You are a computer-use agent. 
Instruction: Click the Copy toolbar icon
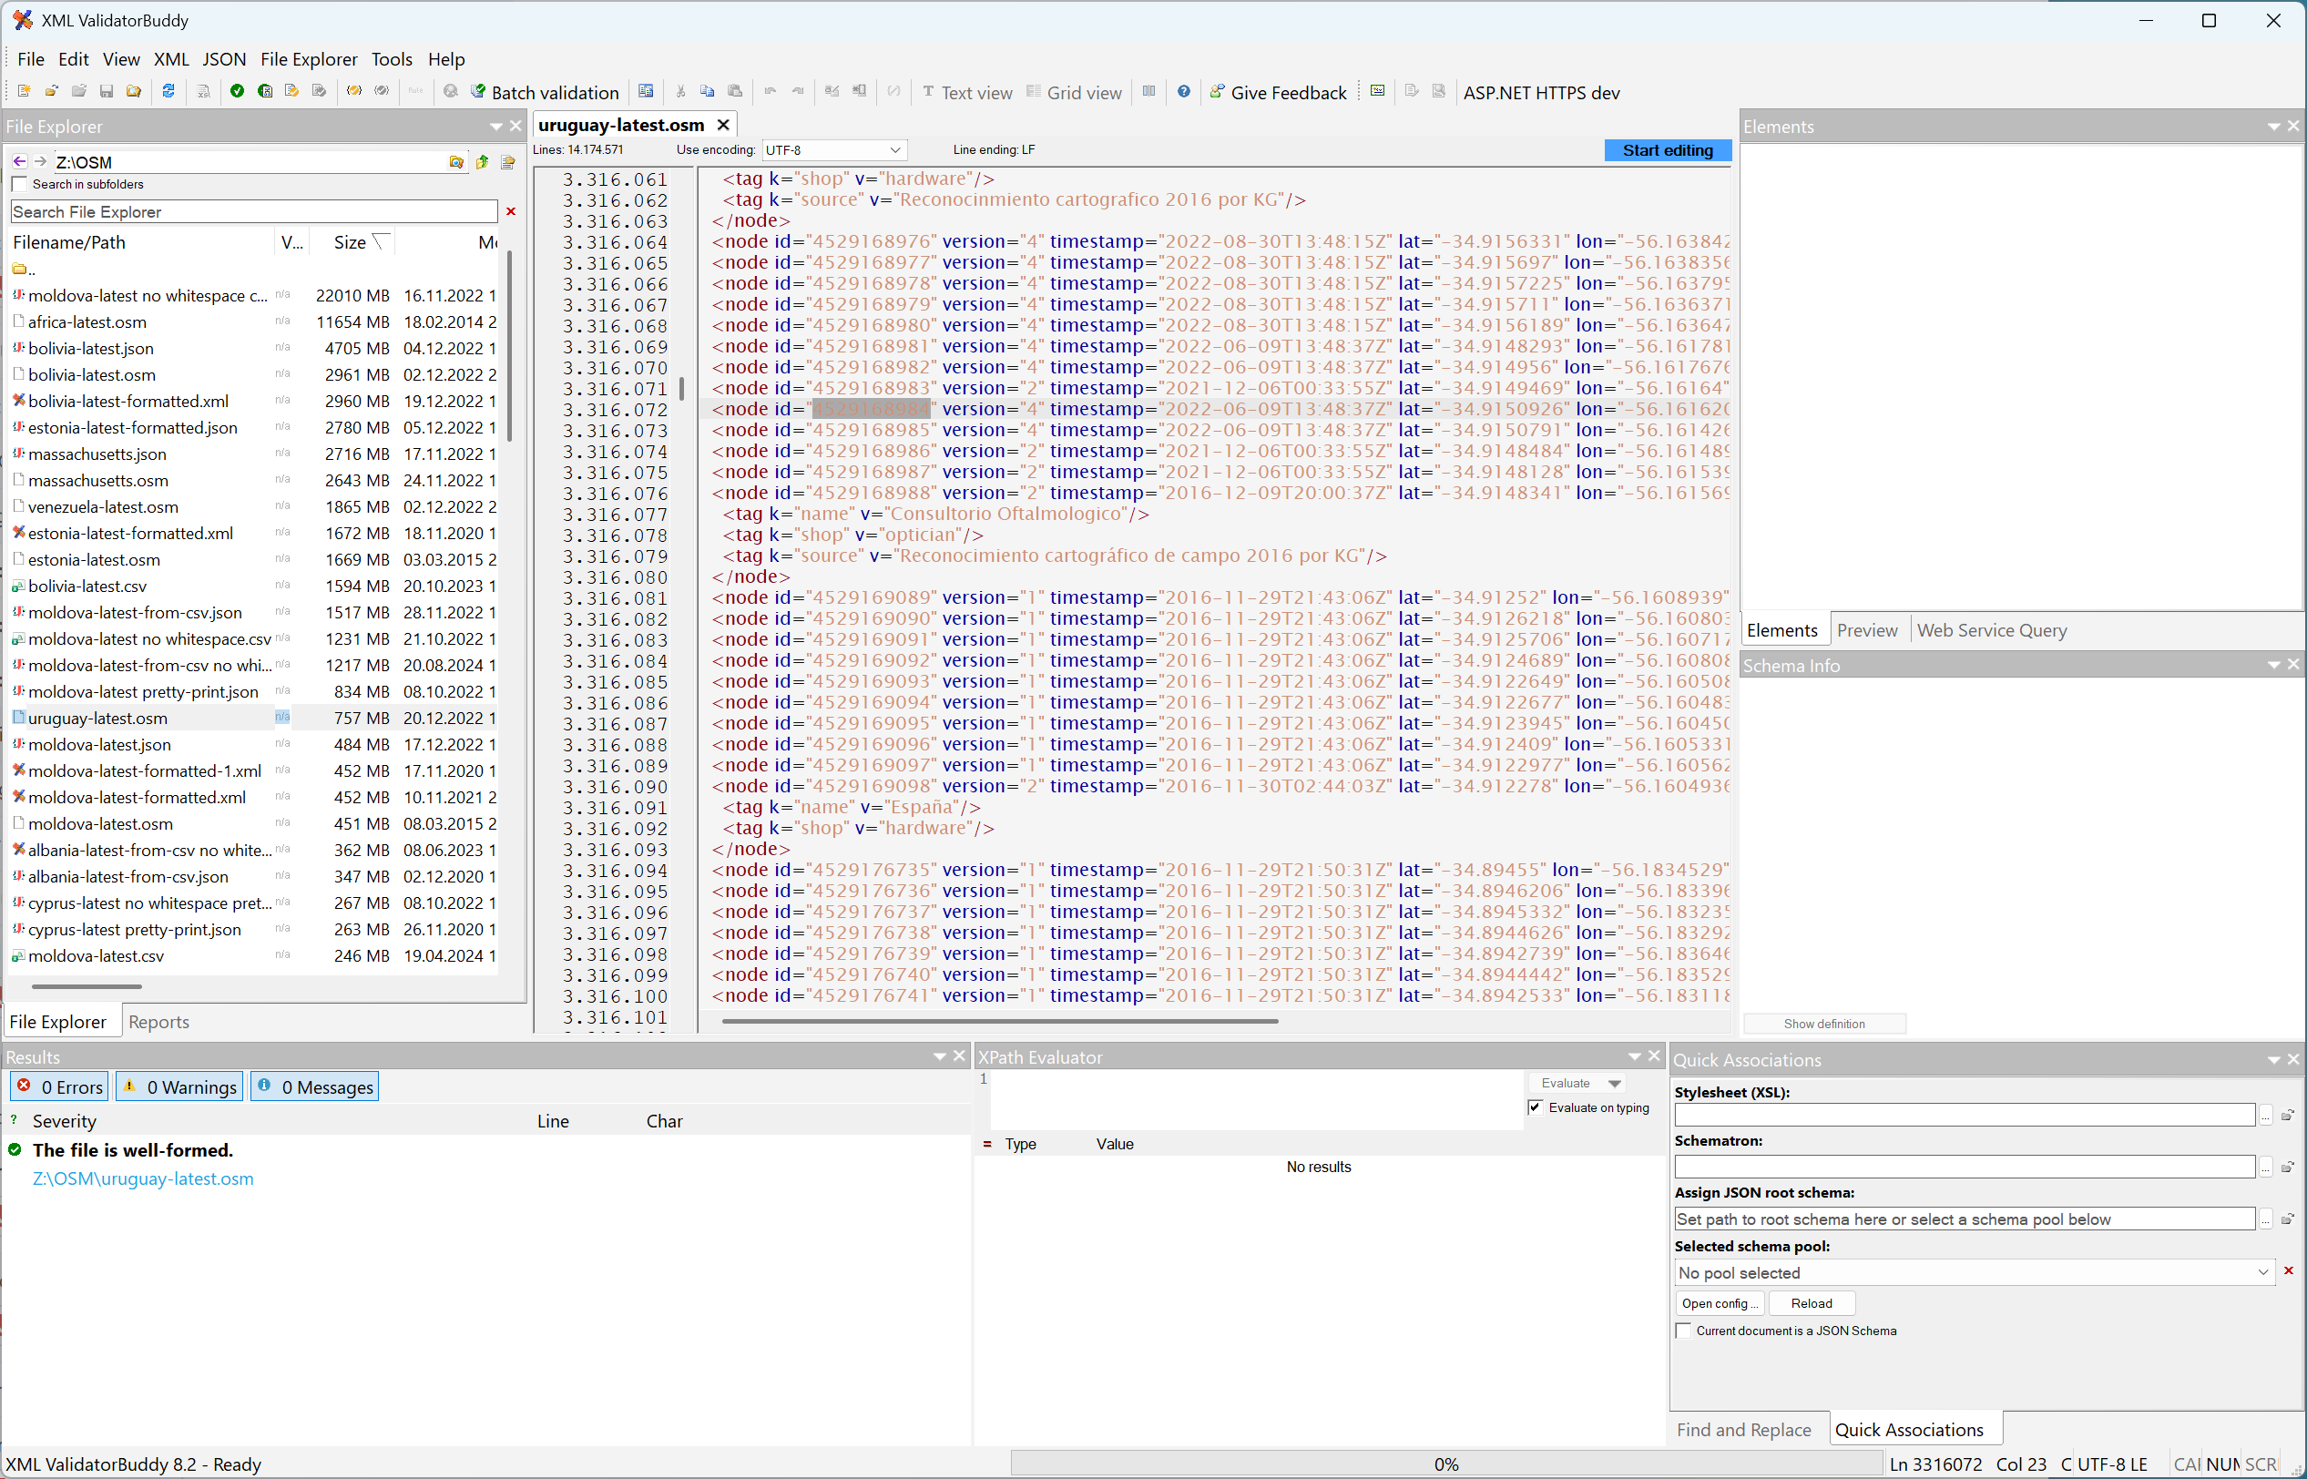707,91
